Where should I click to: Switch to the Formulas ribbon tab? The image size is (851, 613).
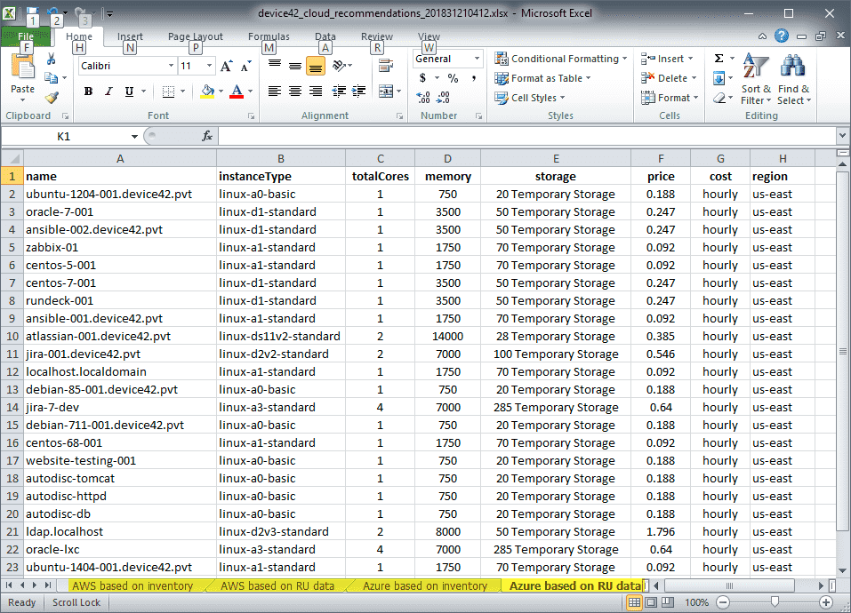point(269,36)
